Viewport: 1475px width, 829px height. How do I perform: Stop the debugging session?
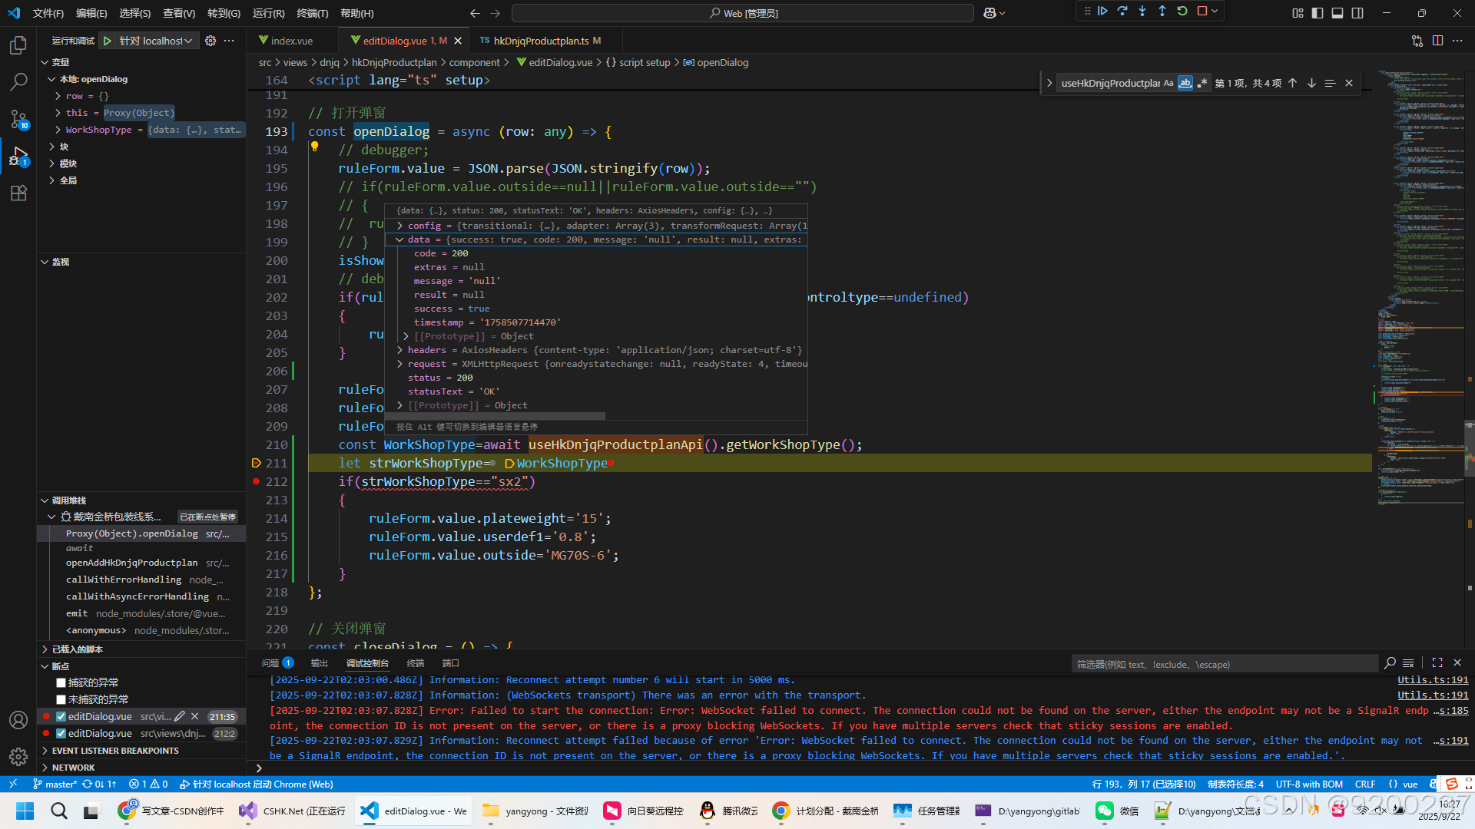pyautogui.click(x=1202, y=12)
